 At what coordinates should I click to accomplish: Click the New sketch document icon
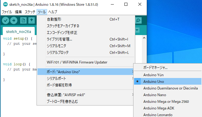tap(23, 20)
